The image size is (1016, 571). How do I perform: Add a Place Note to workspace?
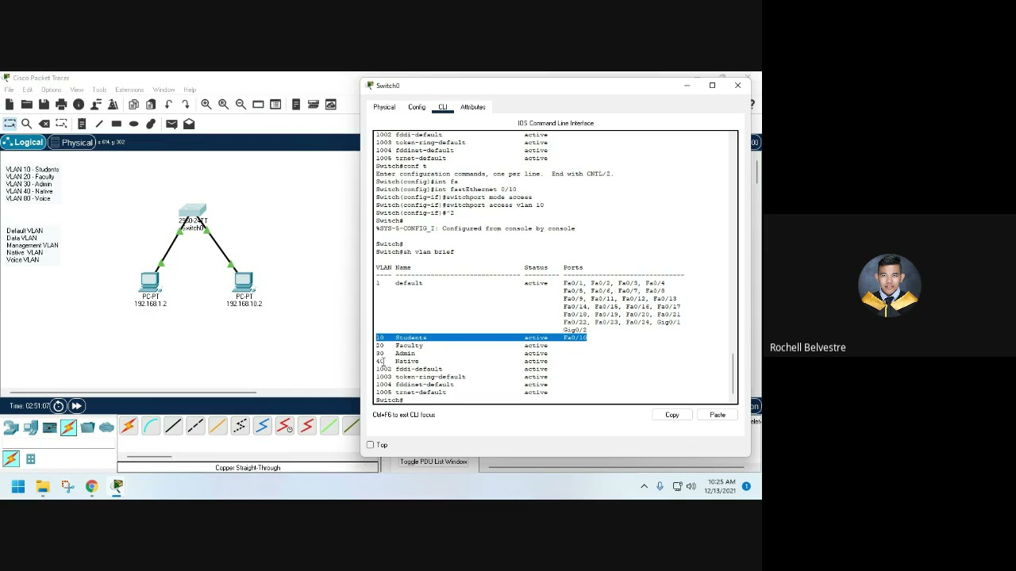82,124
